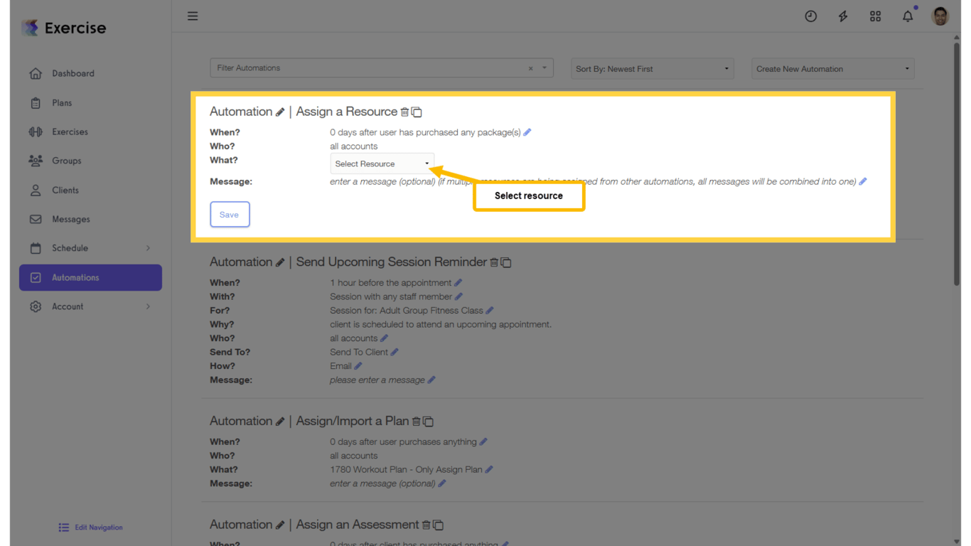Toggle the sidebar with the hamburger icon

coord(193,16)
